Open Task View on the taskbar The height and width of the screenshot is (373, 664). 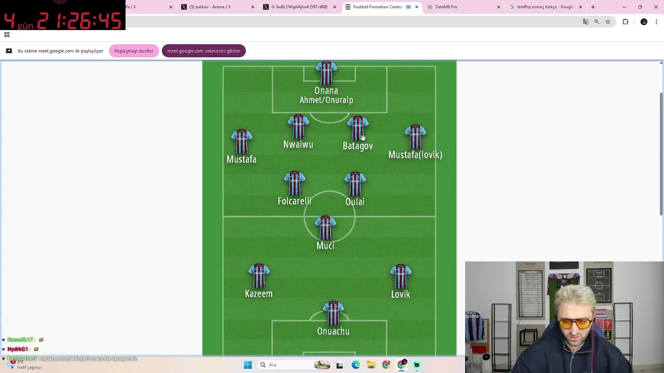pos(340,365)
